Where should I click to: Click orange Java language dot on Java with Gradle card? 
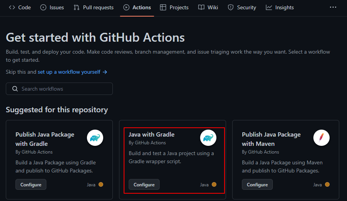[214, 184]
